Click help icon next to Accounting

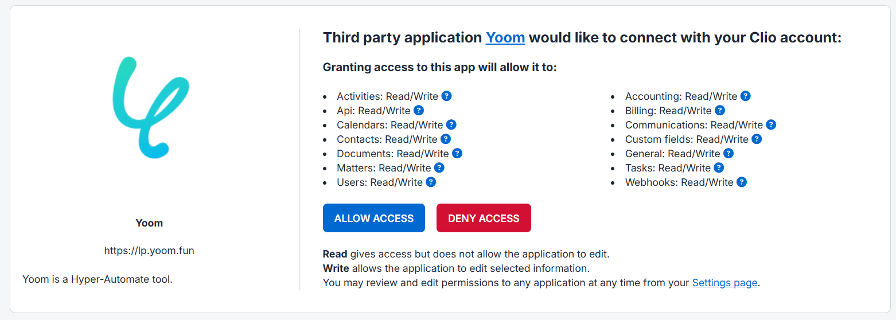point(746,96)
